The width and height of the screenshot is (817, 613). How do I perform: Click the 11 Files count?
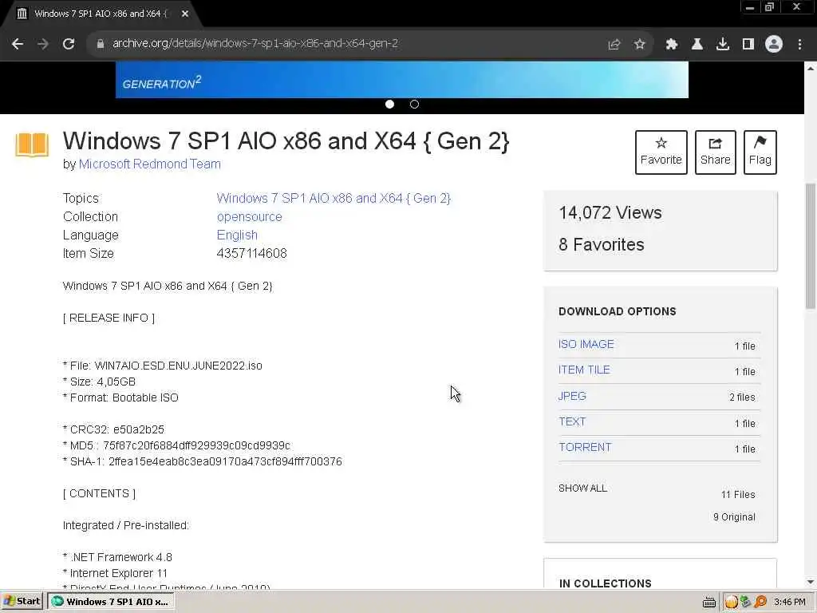[738, 495]
